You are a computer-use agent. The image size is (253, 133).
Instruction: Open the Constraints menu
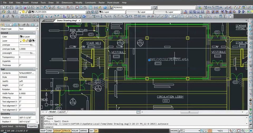(90, 3)
